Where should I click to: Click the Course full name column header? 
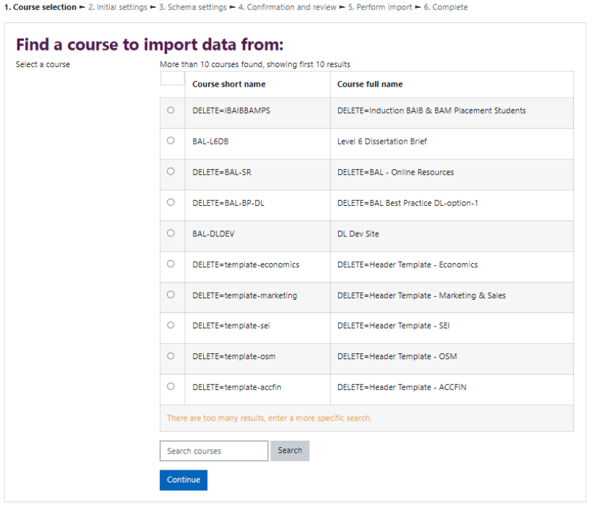370,84
